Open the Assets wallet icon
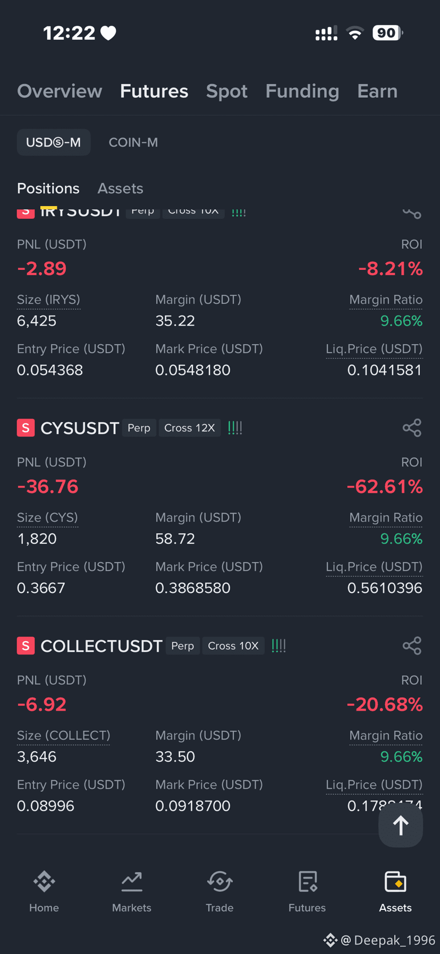Viewport: 440px width, 954px height. click(395, 882)
